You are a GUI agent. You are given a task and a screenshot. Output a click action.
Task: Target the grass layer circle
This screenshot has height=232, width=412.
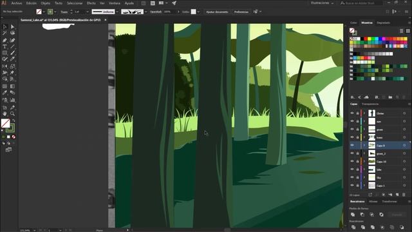pos(404,130)
